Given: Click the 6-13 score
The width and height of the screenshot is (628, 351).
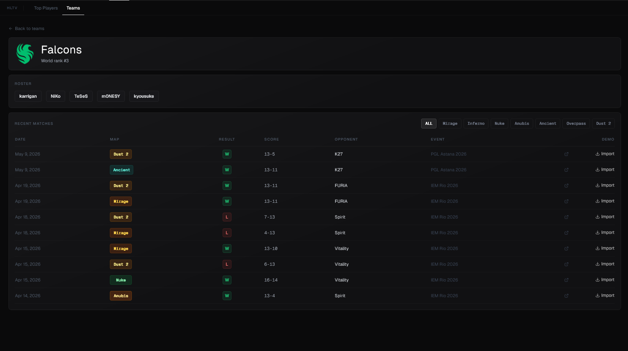Looking at the screenshot, I should pos(270,264).
